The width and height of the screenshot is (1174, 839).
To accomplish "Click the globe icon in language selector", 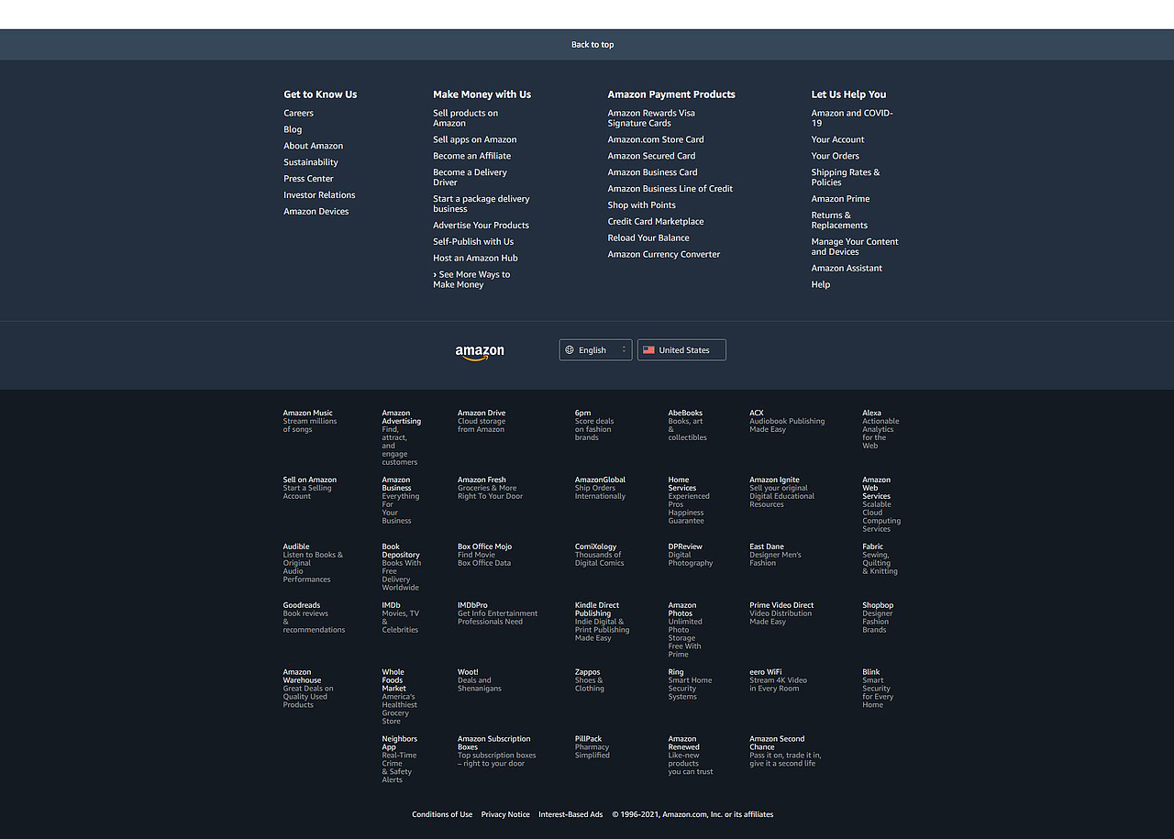I will (570, 350).
